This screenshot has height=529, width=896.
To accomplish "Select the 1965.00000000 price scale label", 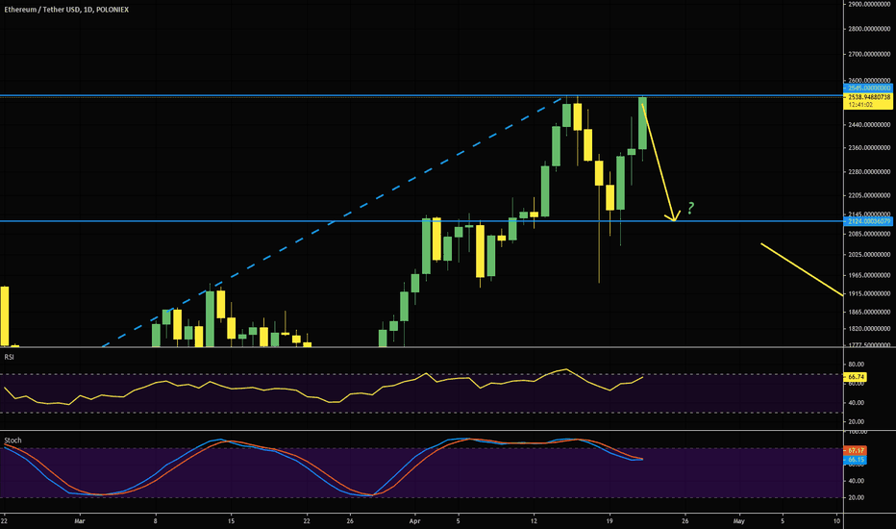I will [x=869, y=276].
